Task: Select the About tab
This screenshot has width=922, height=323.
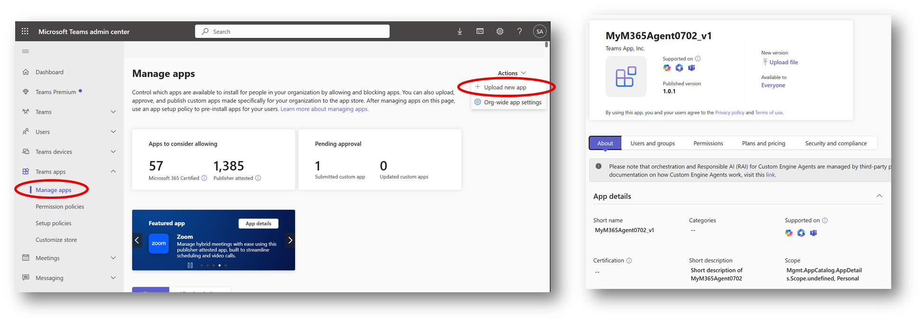Action: (x=605, y=143)
